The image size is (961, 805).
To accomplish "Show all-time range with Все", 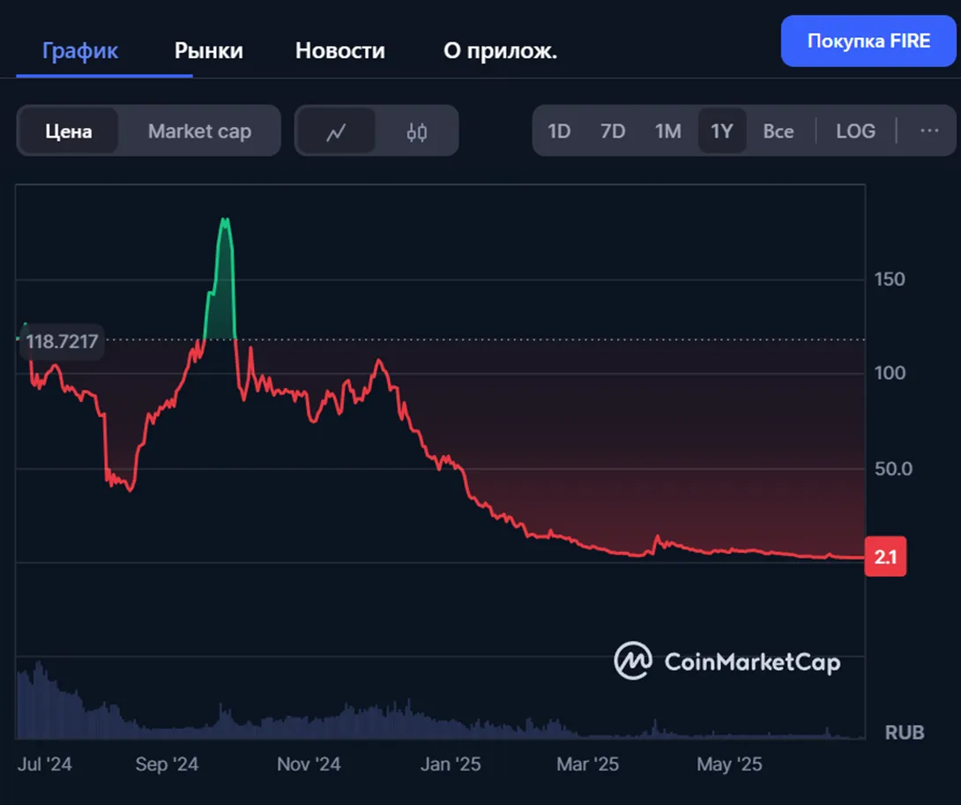I will pos(778,131).
